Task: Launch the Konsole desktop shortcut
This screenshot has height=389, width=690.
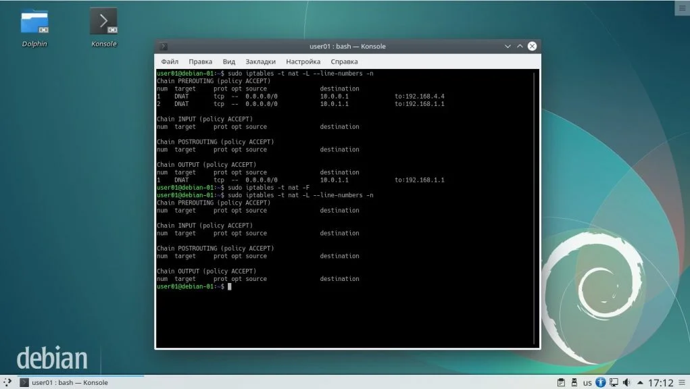Action: coord(104,28)
